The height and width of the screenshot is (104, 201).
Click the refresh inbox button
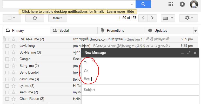point(35,18)
